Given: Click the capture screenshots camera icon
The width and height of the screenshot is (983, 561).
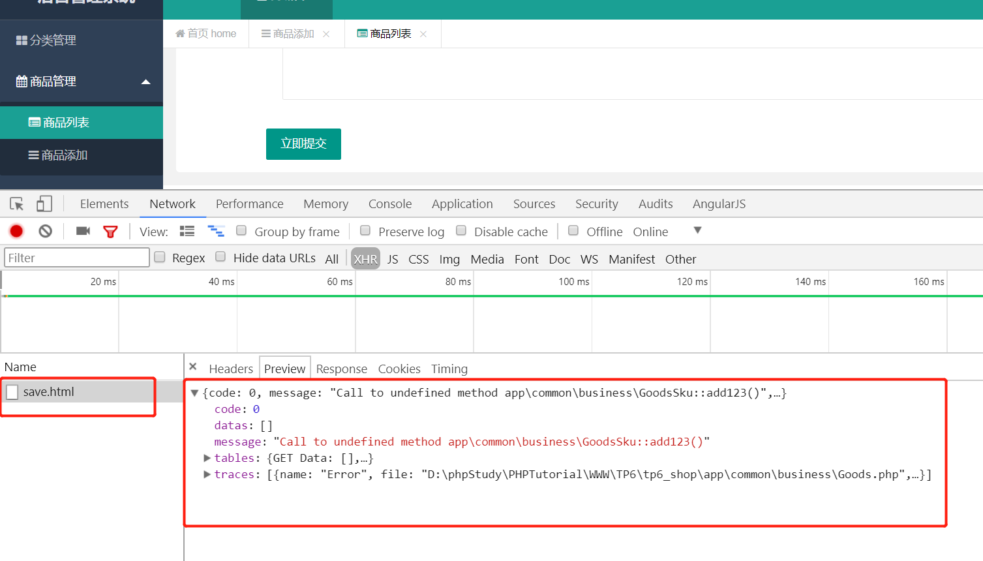Looking at the screenshot, I should (83, 231).
